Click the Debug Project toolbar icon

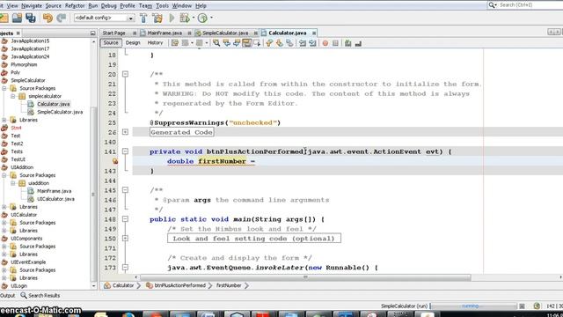(185, 18)
